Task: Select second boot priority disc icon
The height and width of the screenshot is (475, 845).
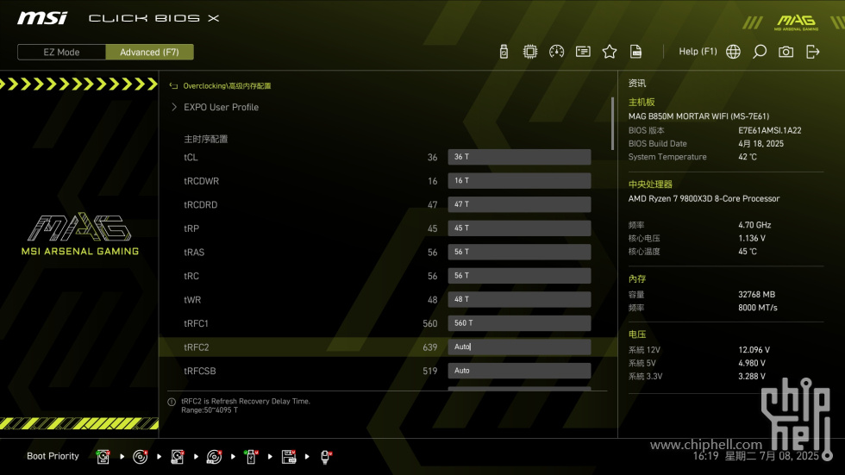Action: (140, 457)
